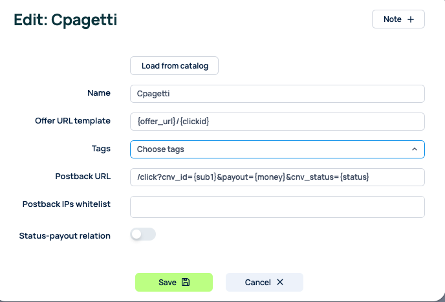The image size is (445, 302).
Task: Click the Postback URL label
Action: pyautogui.click(x=83, y=177)
